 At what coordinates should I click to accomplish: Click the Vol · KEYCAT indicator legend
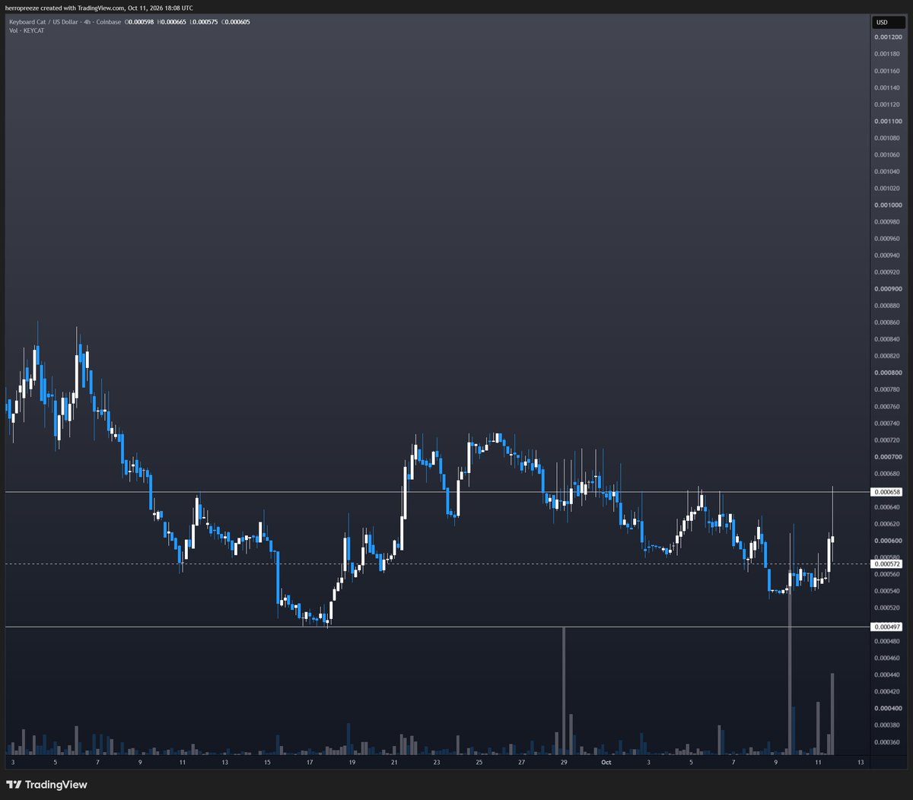(x=27, y=30)
